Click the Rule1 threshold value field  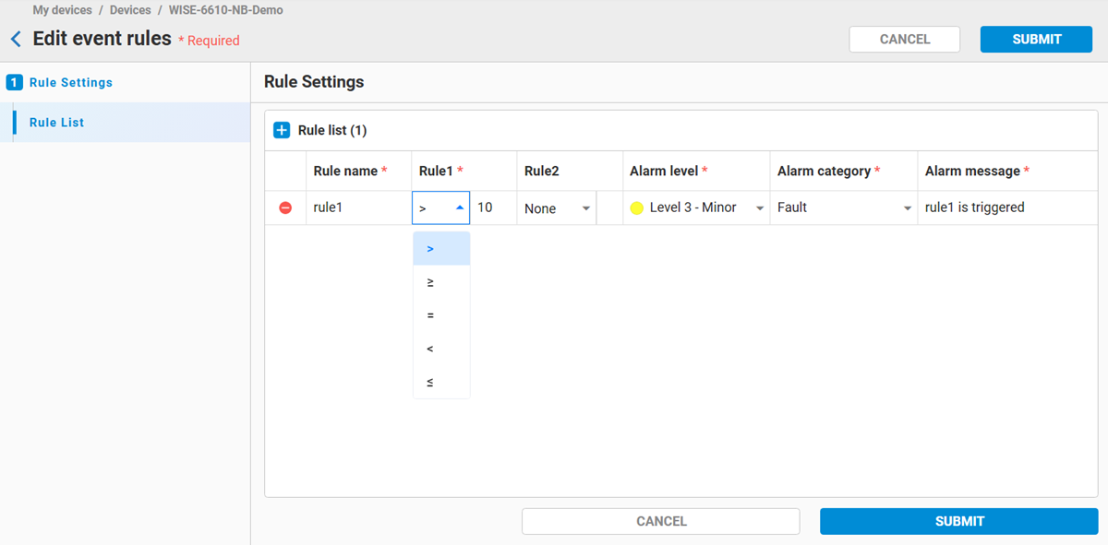click(491, 208)
